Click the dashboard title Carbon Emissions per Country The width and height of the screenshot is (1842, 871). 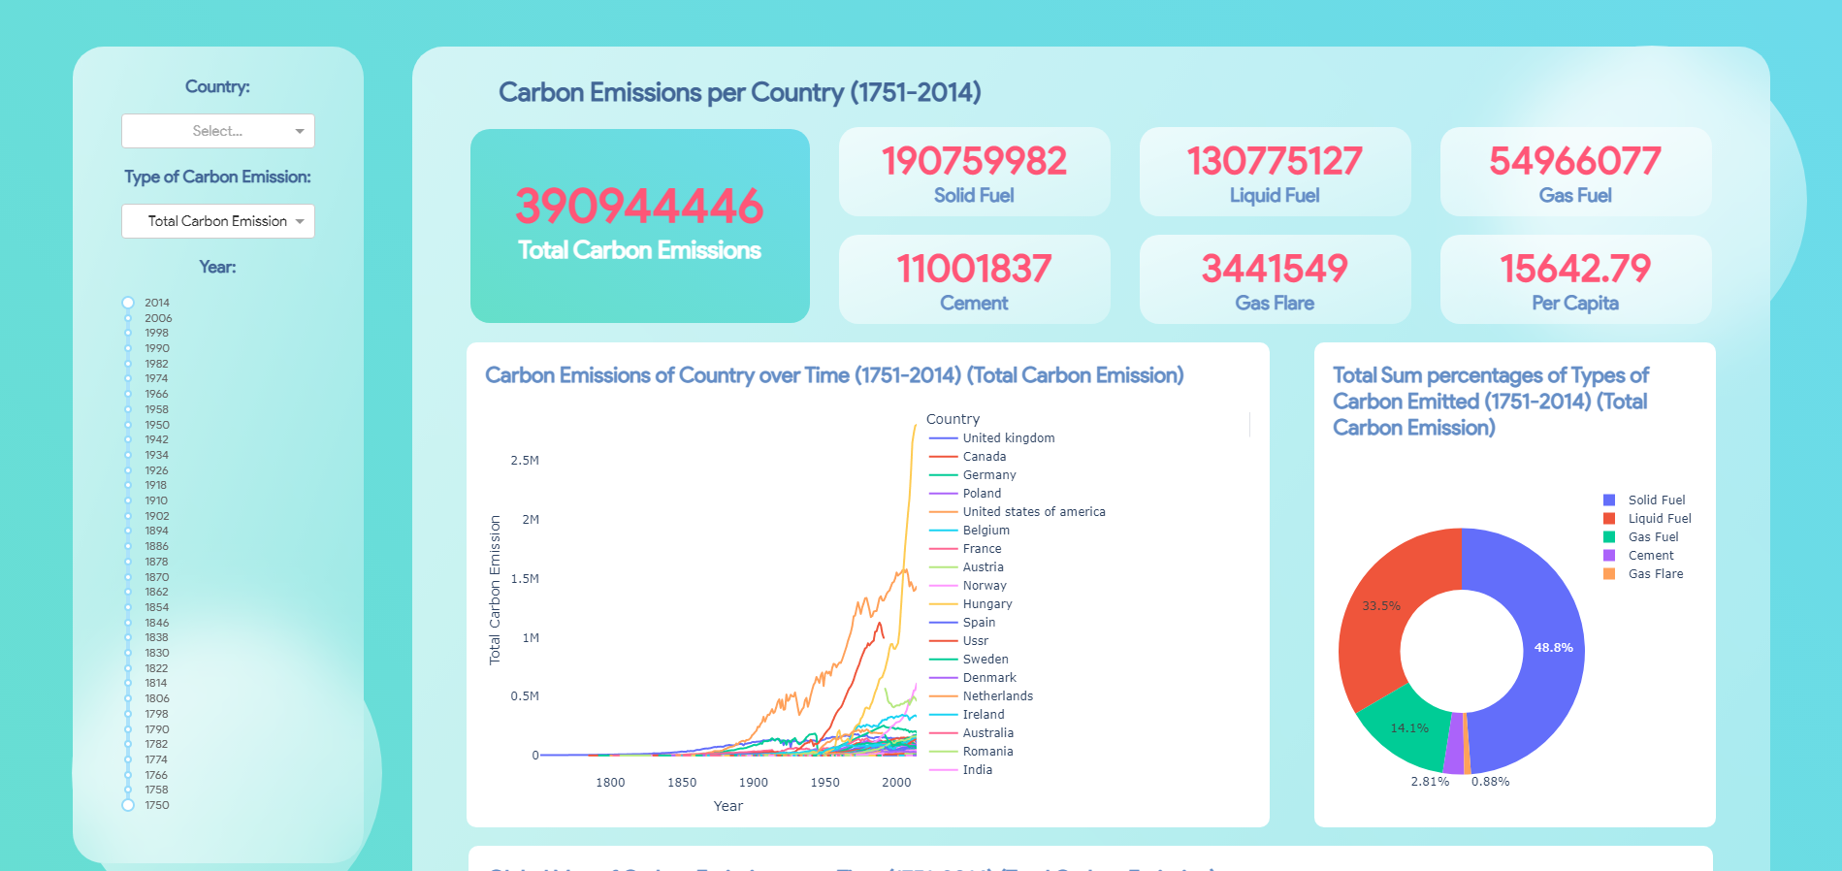tap(740, 92)
